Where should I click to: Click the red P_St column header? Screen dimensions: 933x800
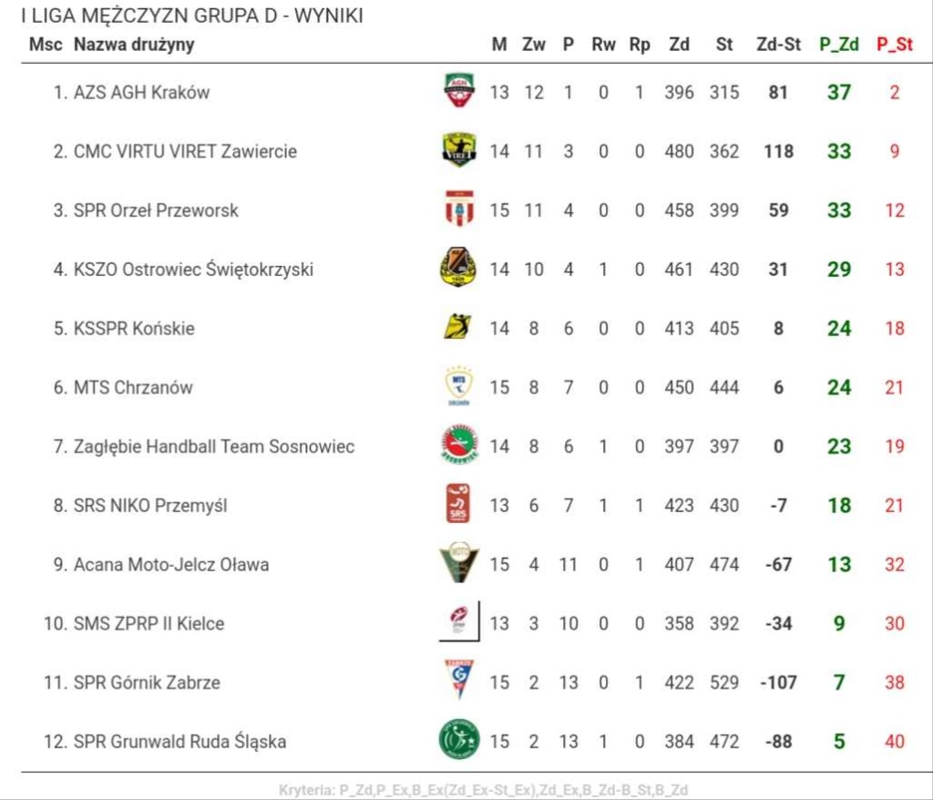[895, 44]
